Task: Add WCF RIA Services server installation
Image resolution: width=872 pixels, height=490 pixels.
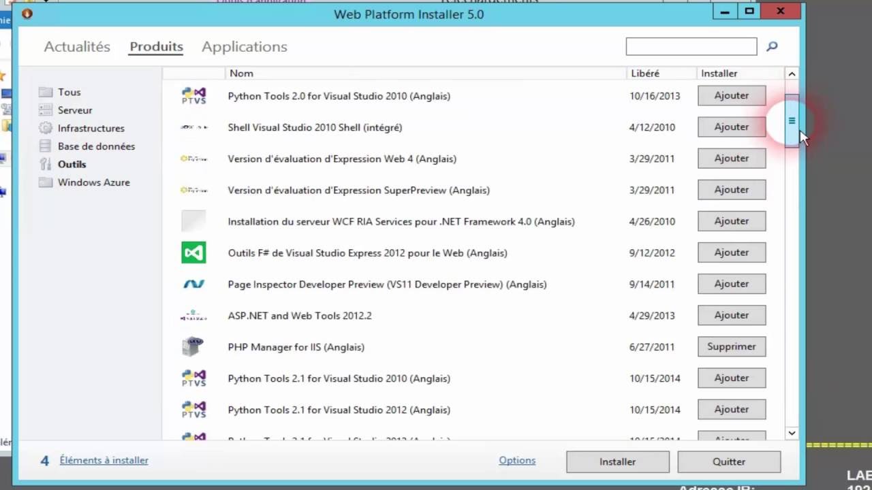Action: (732, 220)
